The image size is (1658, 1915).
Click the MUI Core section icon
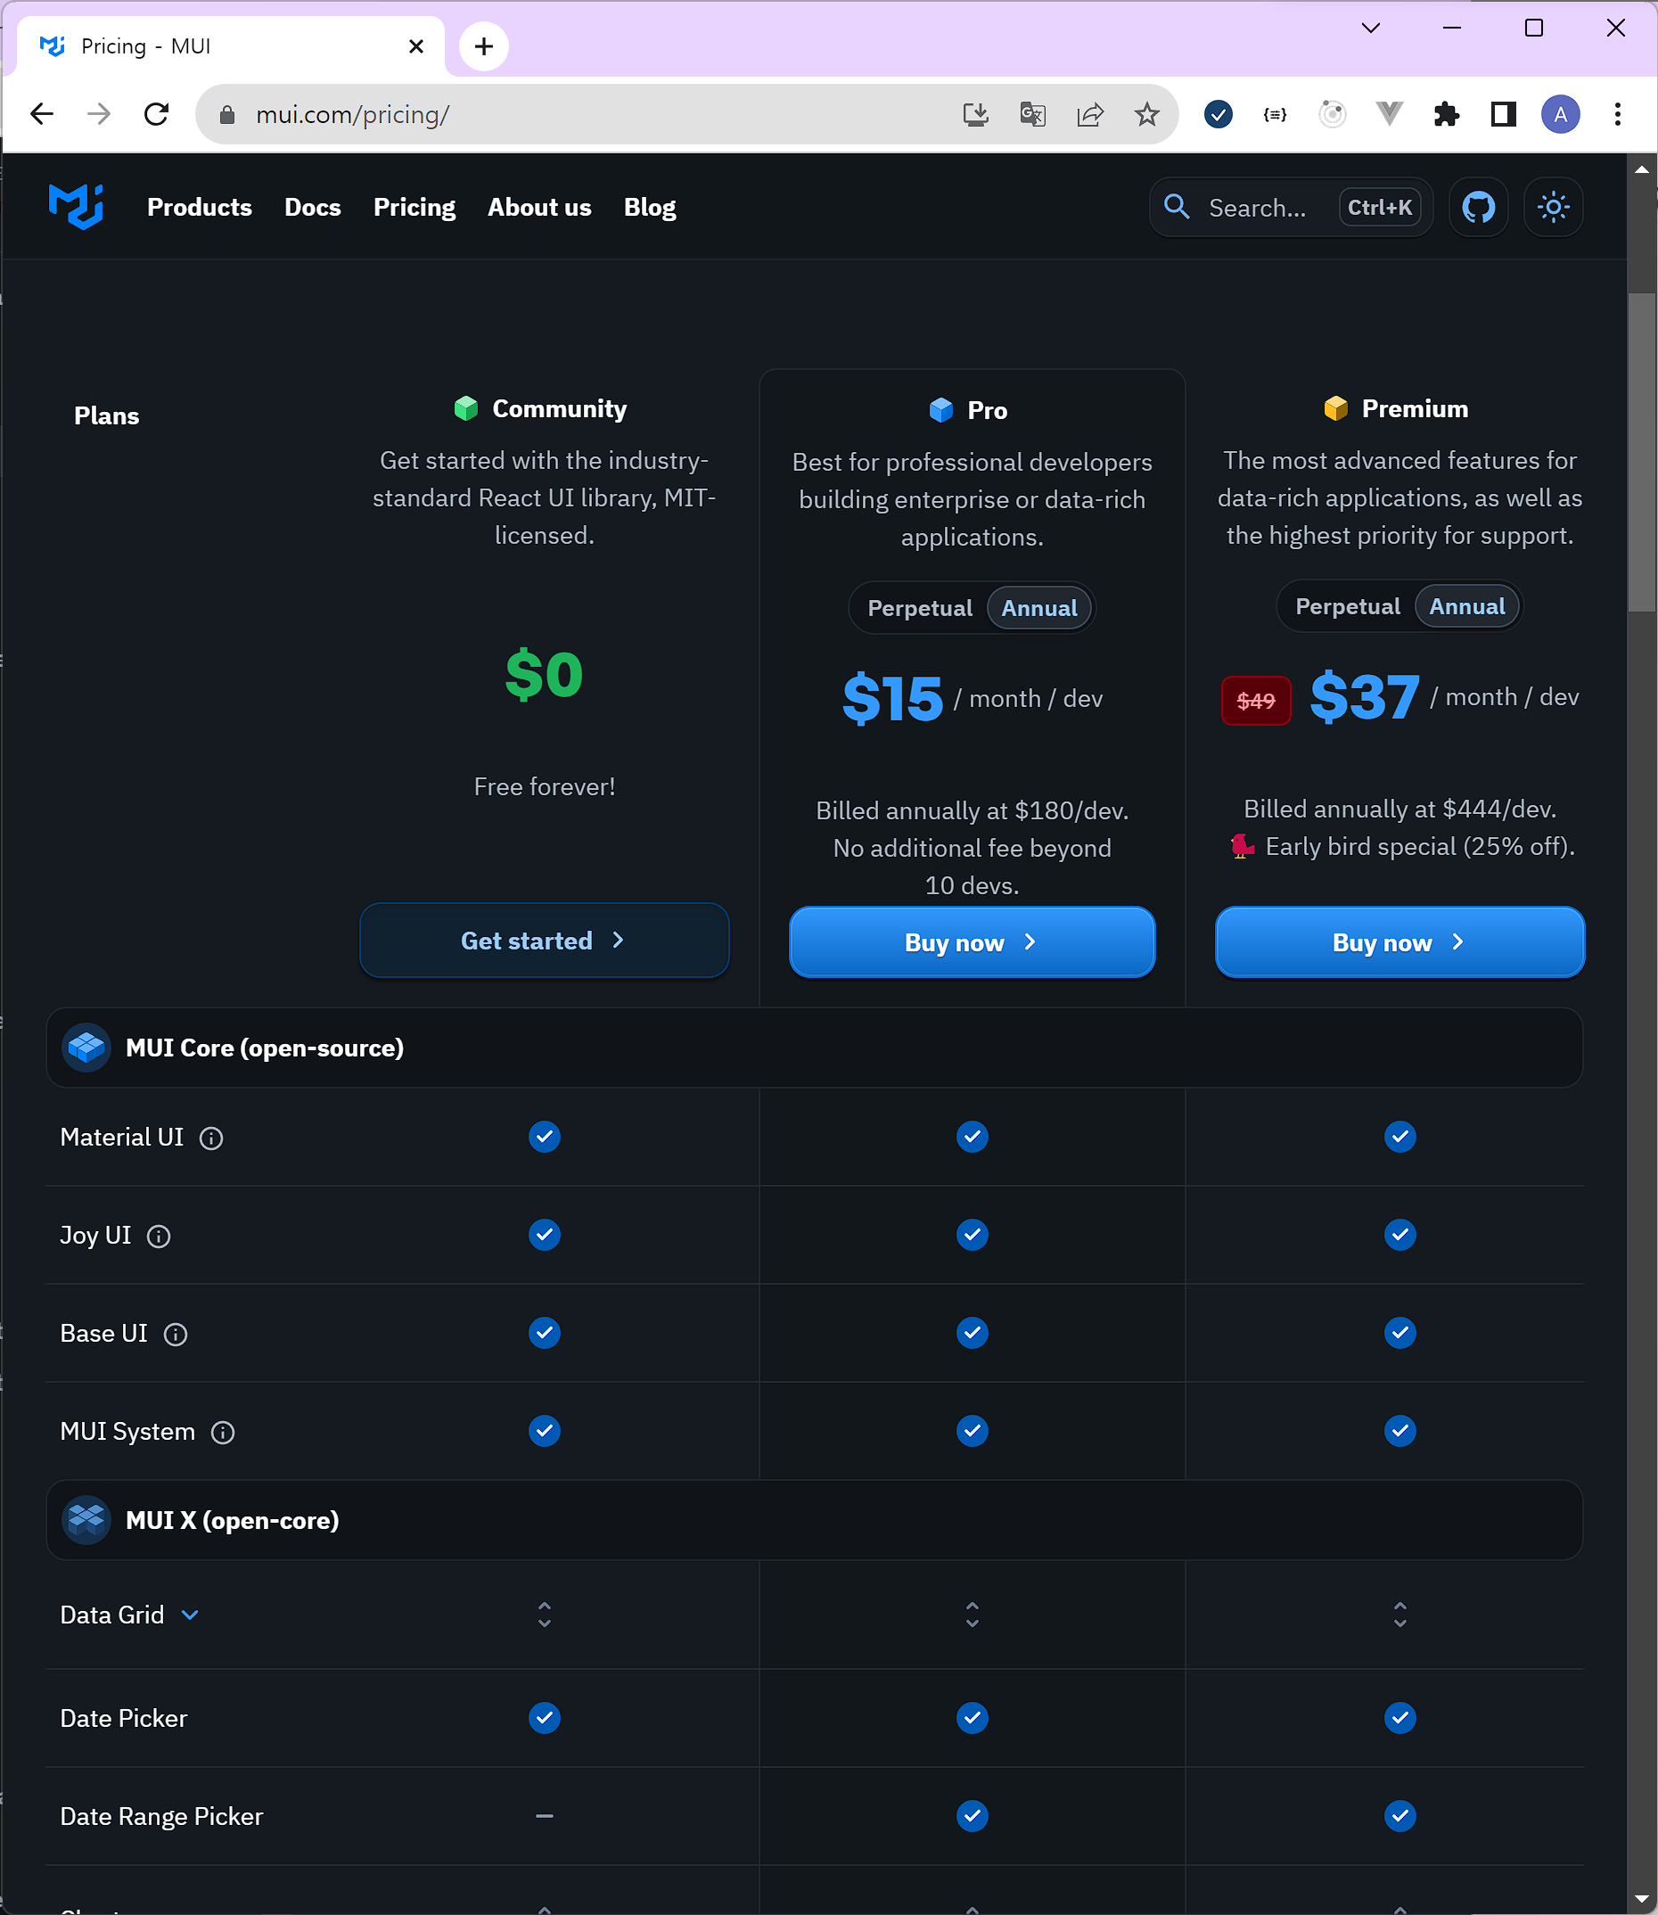[86, 1048]
